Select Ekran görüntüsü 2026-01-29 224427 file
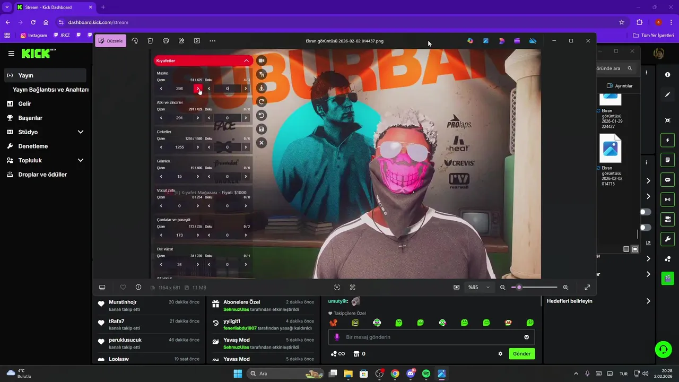Screen dimensions: 679x382 [611, 111]
